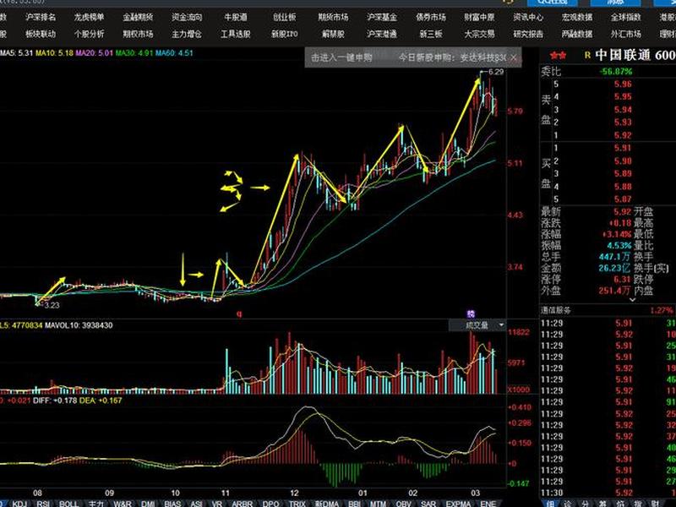676x507 pixels.
Task: Select 板块联动 in second menu row
Action: point(41,34)
